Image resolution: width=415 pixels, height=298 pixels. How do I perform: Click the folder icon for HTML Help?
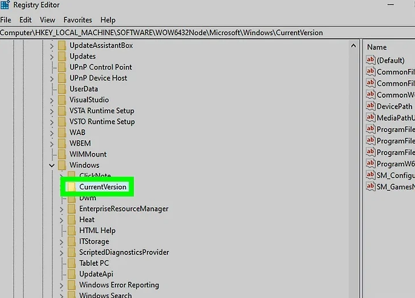71,231
